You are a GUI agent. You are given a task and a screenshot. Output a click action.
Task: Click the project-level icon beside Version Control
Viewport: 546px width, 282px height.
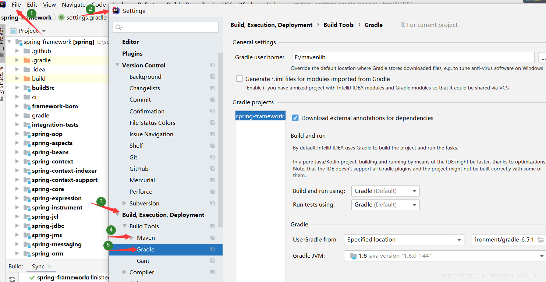[x=212, y=65]
